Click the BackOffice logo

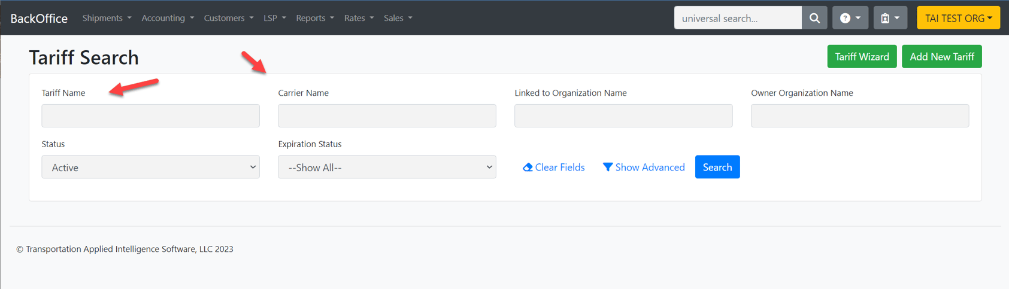[39, 19]
